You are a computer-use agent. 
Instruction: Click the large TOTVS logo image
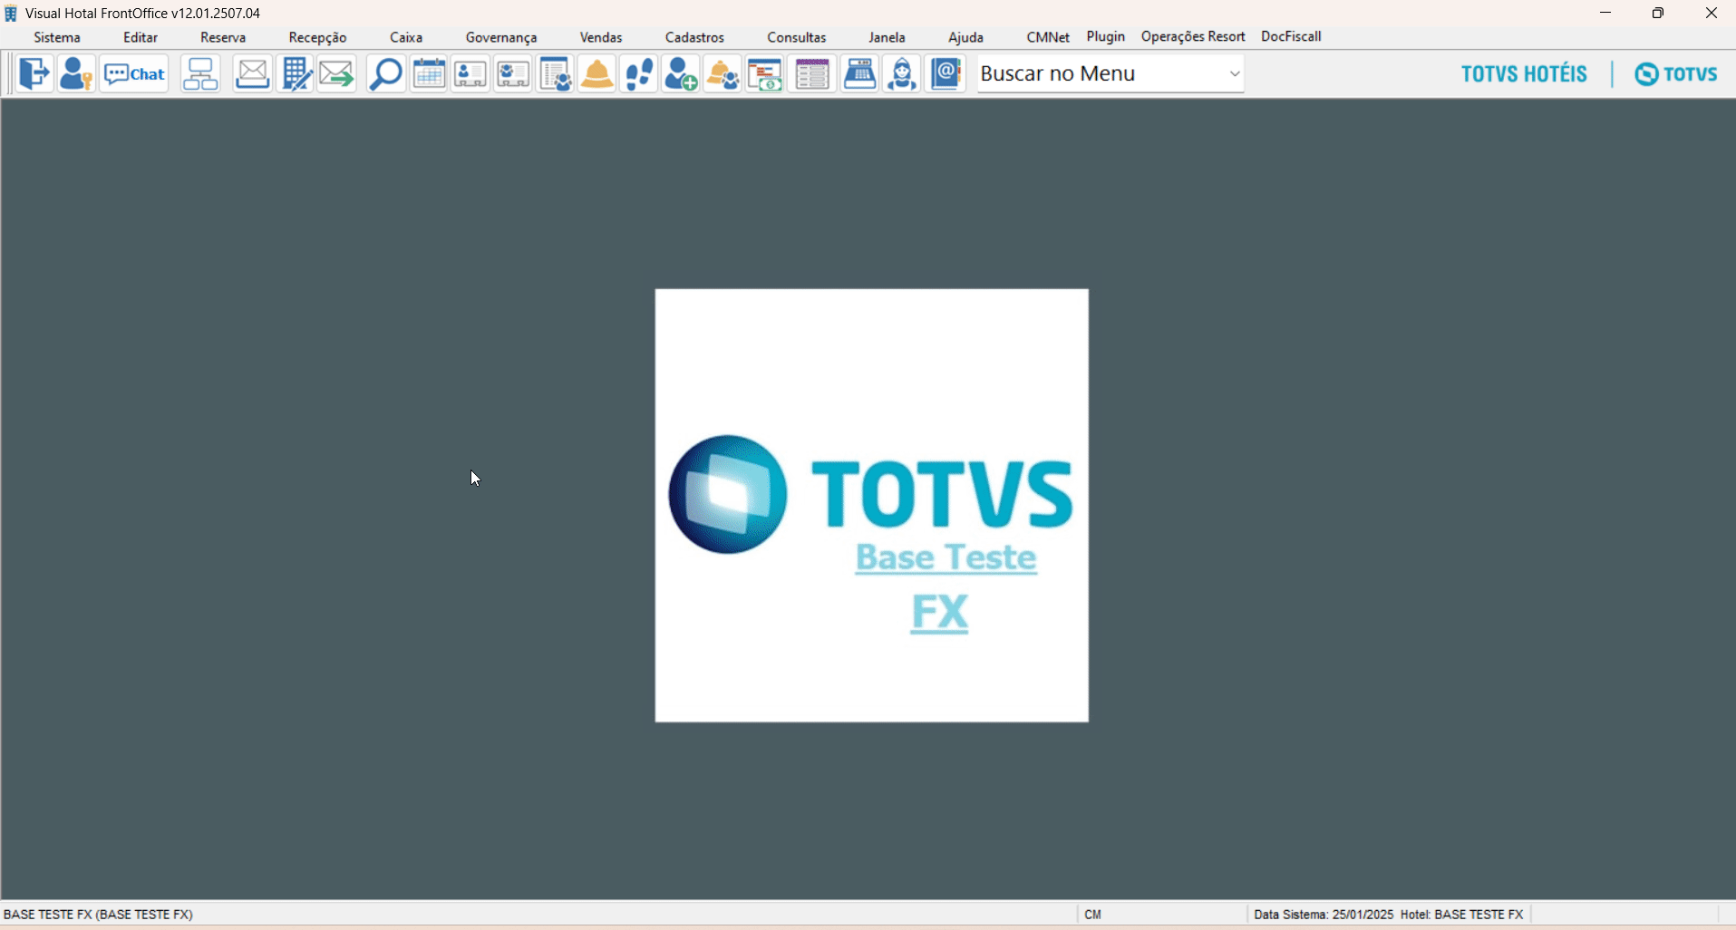[871, 495]
